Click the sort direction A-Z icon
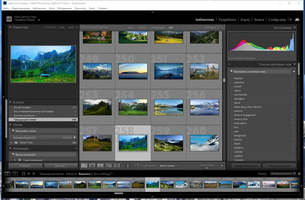 coord(138,166)
